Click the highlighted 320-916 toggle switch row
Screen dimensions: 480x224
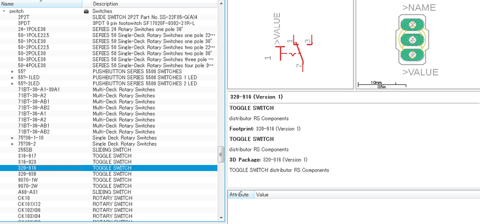pos(109,168)
